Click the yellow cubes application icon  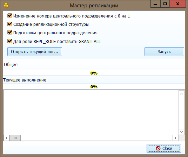click(x=6, y=5)
